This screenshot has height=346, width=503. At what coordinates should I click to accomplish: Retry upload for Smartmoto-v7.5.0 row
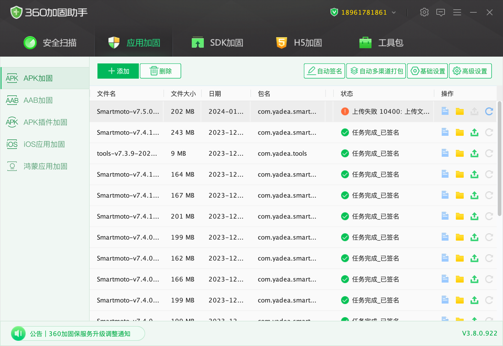tap(489, 111)
